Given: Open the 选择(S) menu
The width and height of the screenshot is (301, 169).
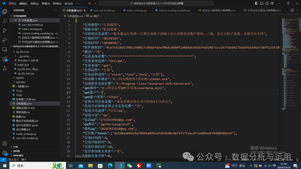Looking at the screenshot, I should [35, 3].
